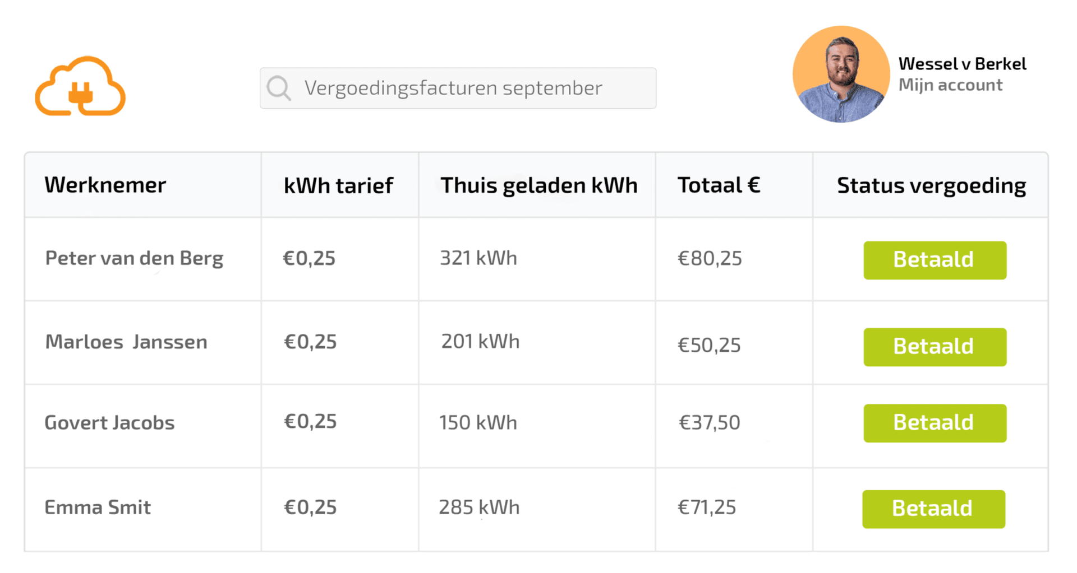Sort by the Totaal € column header
This screenshot has width=1077, height=573.
(719, 185)
